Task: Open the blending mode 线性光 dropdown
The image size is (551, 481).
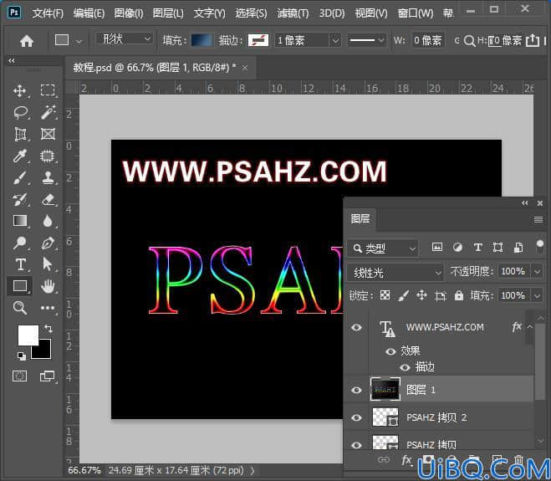Action: (x=395, y=272)
